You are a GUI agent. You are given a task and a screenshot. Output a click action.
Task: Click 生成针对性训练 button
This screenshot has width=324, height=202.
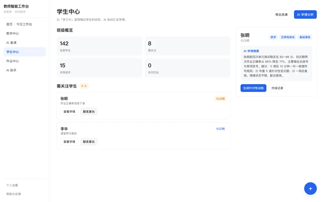pos(253,88)
